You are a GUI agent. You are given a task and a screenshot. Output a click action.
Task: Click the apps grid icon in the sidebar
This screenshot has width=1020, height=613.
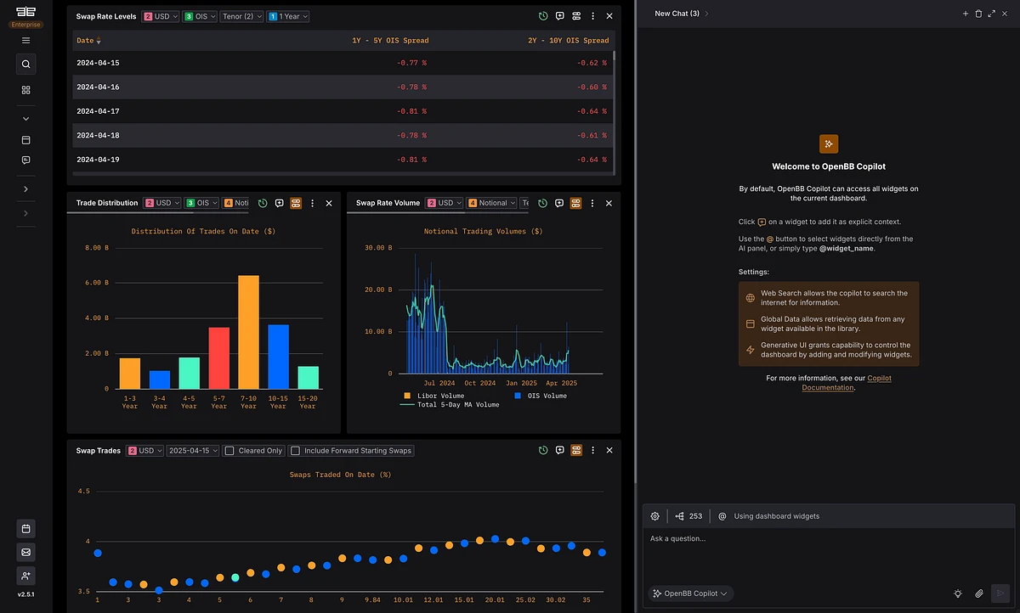pyautogui.click(x=25, y=90)
